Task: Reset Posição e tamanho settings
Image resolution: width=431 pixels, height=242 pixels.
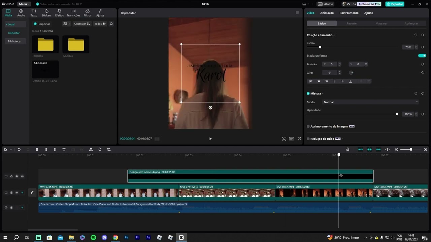Action: click(x=416, y=35)
